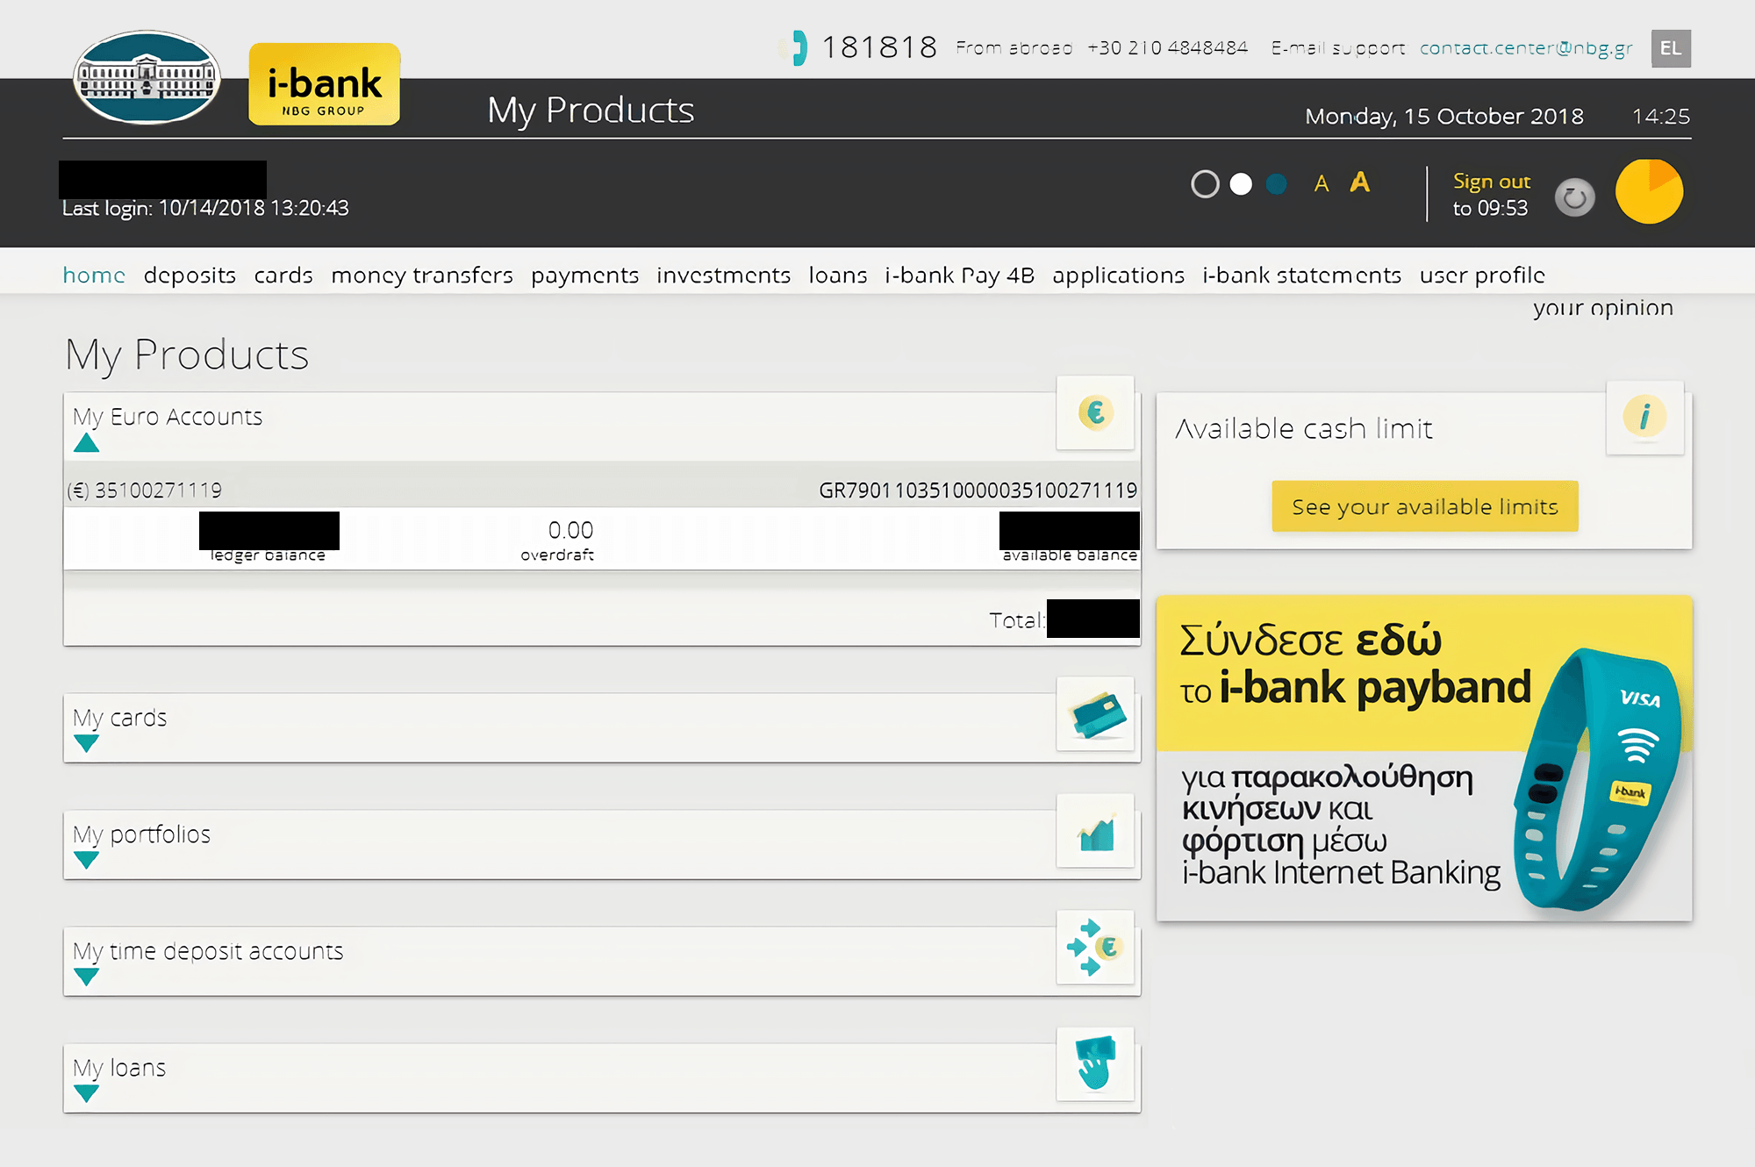Click the My Euro Accounts heading

(168, 417)
